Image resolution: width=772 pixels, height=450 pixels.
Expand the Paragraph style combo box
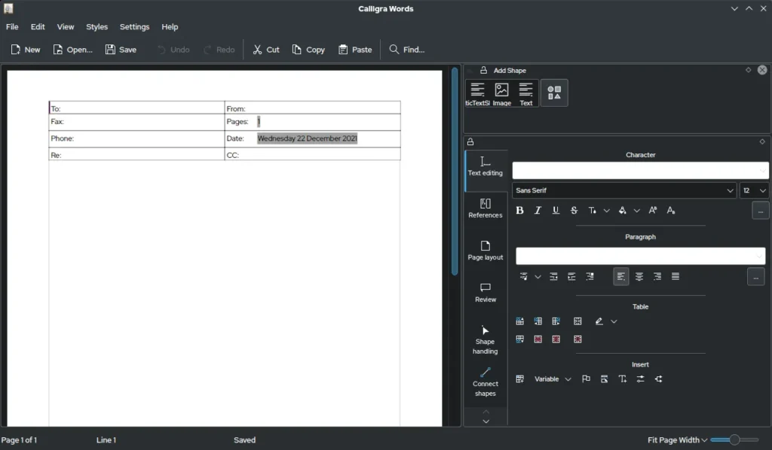pyautogui.click(x=641, y=256)
